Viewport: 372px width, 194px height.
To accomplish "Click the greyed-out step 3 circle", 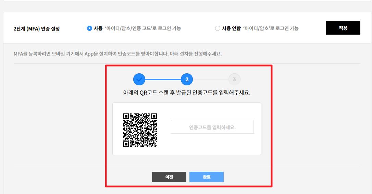I will pyautogui.click(x=234, y=80).
